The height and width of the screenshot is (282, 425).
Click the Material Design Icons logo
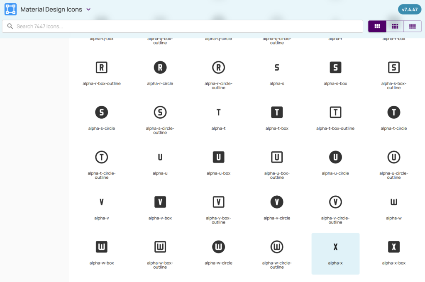(x=10, y=10)
